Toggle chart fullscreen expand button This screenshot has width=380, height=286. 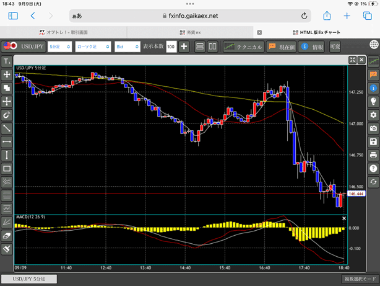point(353,60)
